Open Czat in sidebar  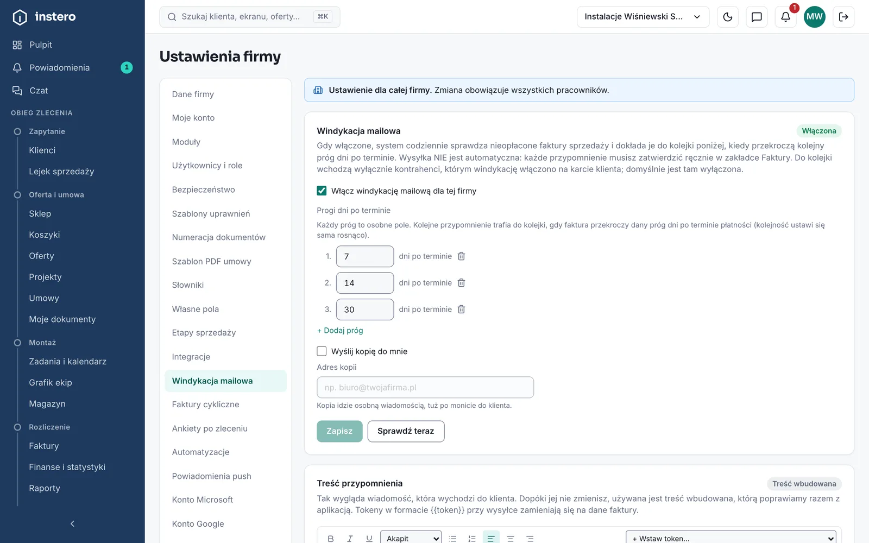72,90
